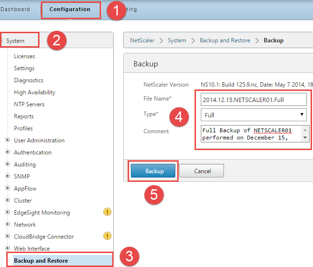Select AppFlow label in tree
This screenshot has width=313, height=267.
tap(25, 189)
